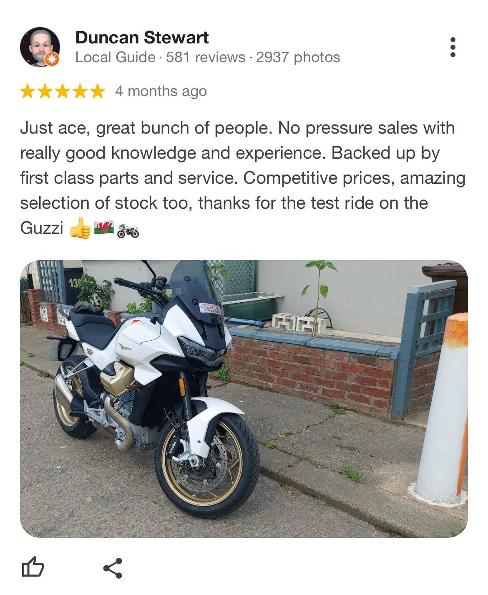The height and width of the screenshot is (595, 488).
Task: View the reviewer's 2937 photos
Action: point(298,57)
